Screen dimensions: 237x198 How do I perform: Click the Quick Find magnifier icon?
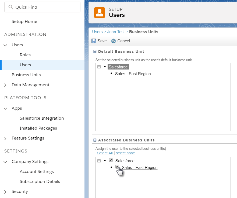pos(11,7)
